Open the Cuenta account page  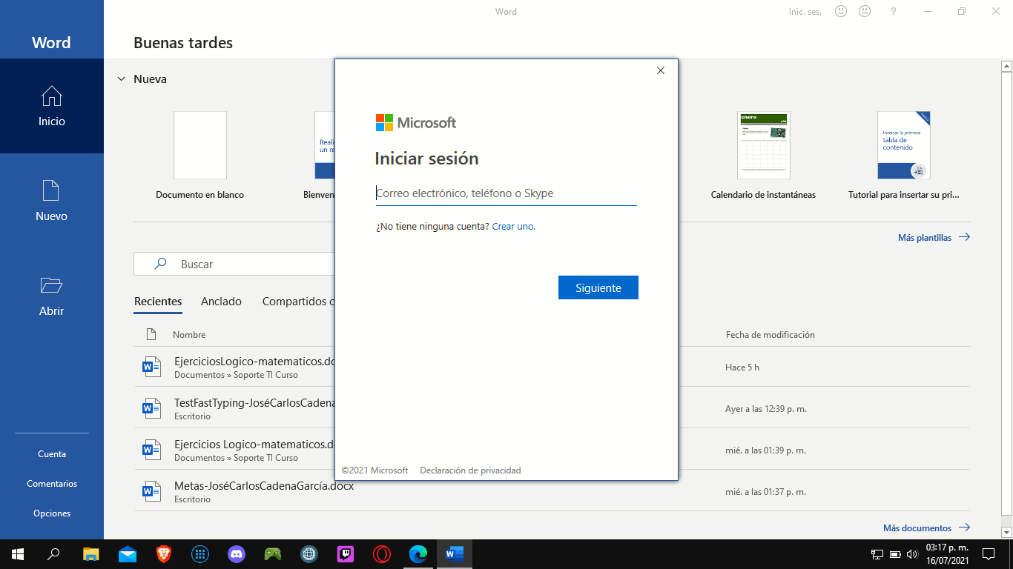click(x=52, y=454)
